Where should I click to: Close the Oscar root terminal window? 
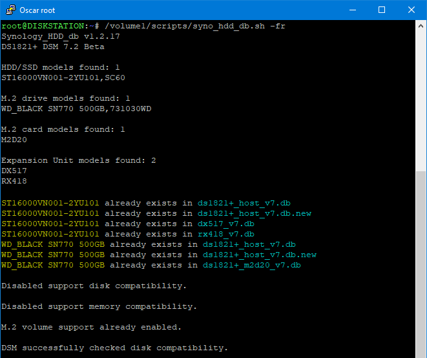[x=411, y=10]
